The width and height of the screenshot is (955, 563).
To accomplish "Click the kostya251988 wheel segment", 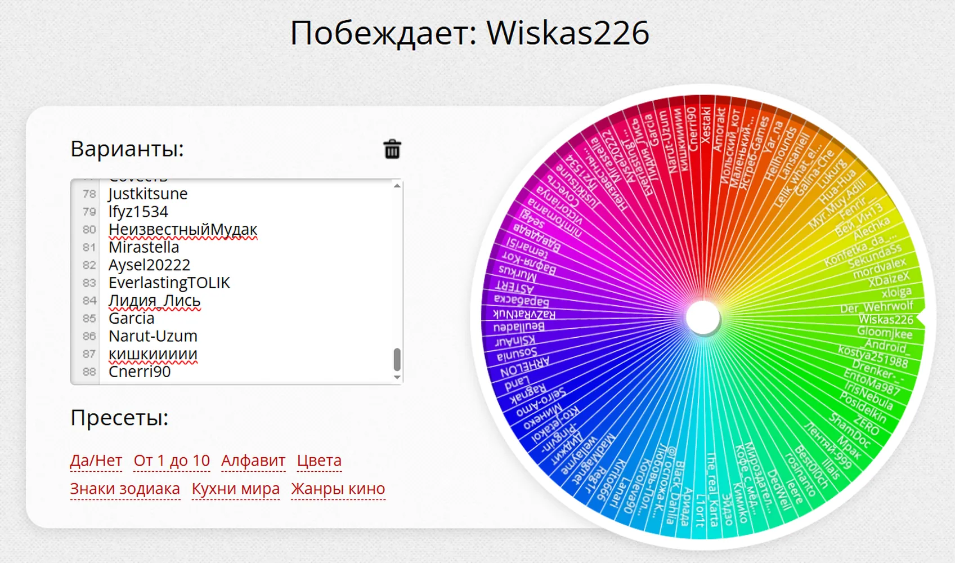I will click(x=873, y=356).
